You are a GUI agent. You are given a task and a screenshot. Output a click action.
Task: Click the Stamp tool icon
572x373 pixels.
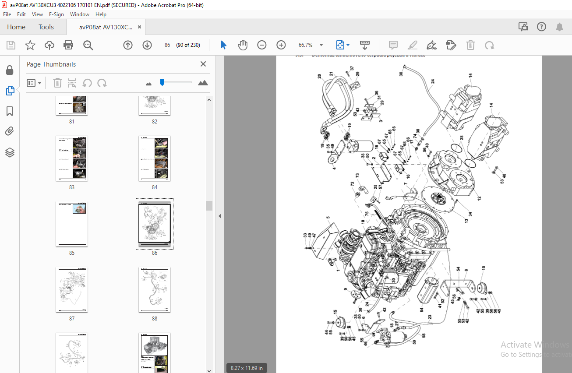tap(451, 45)
